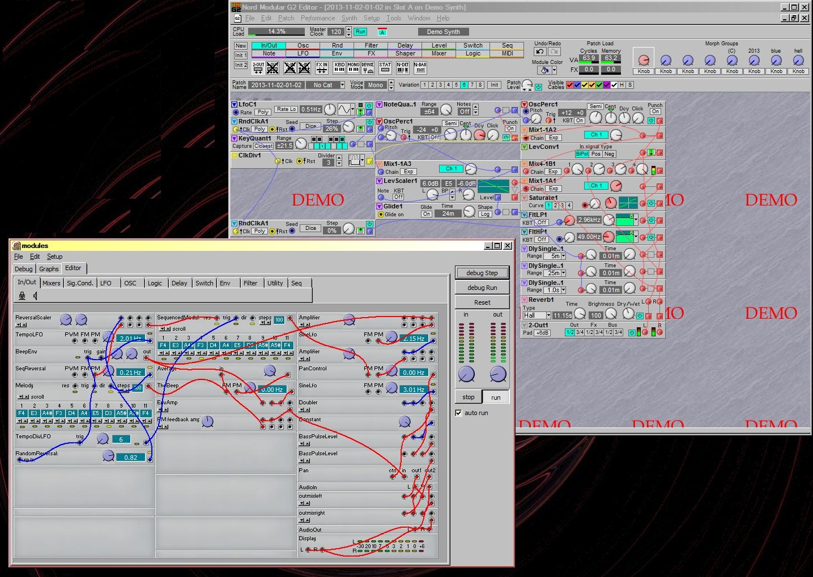Insert the MONO keyboard module icon
This screenshot has height=577, width=813.
354,68
